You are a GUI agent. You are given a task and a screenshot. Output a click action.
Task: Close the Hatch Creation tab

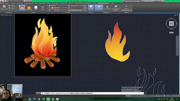127,8
